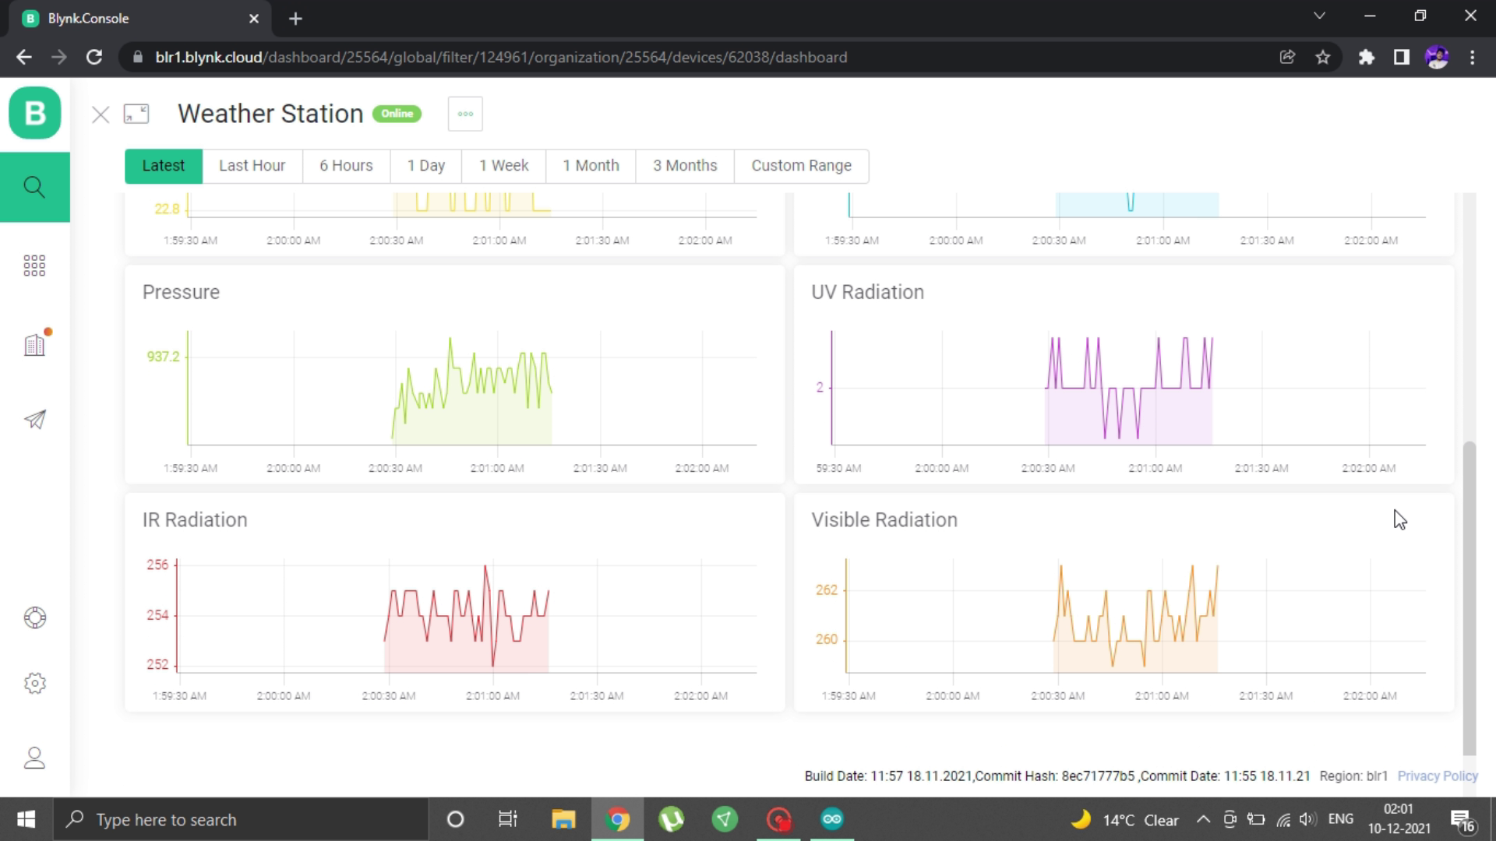Open the three-dots device actions menu
Viewport: 1496px width, 841px height.
click(x=465, y=114)
